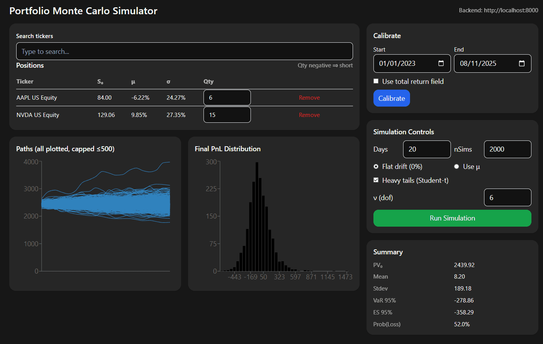Run the Monte Carlo simulation

point(452,218)
